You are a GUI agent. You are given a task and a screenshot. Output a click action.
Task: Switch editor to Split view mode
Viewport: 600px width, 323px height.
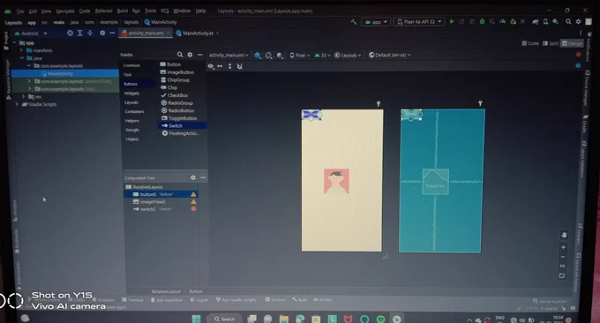click(551, 43)
